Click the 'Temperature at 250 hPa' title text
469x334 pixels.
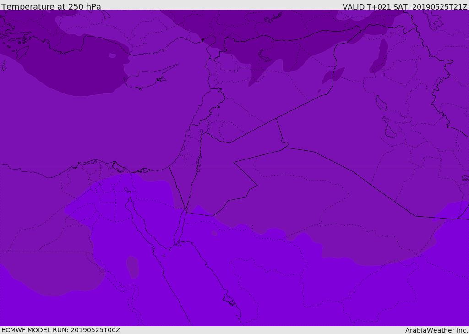coord(51,6)
